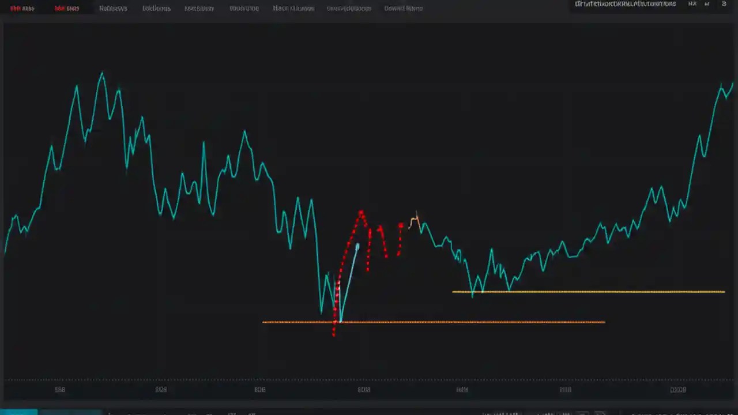Viewport: 738px width, 415px height.
Task: Expand the rightmost menu entry in the header
Action: coord(403,8)
